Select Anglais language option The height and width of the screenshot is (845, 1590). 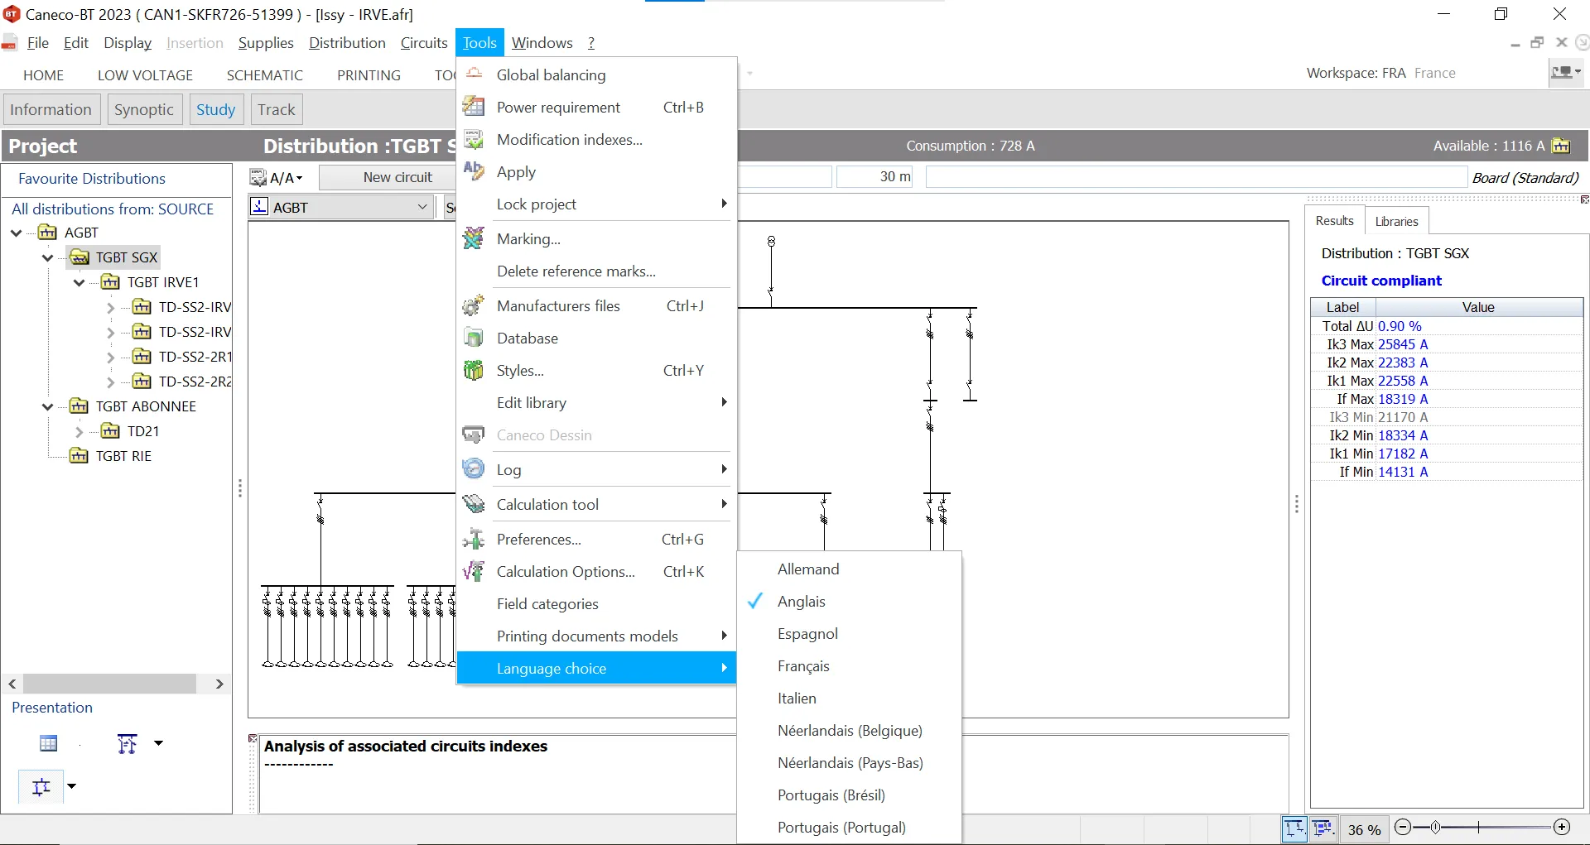tap(801, 602)
